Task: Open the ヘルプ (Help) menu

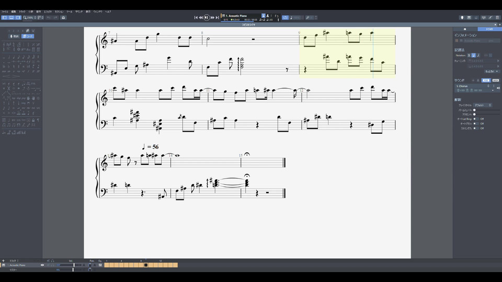Action: [108, 12]
